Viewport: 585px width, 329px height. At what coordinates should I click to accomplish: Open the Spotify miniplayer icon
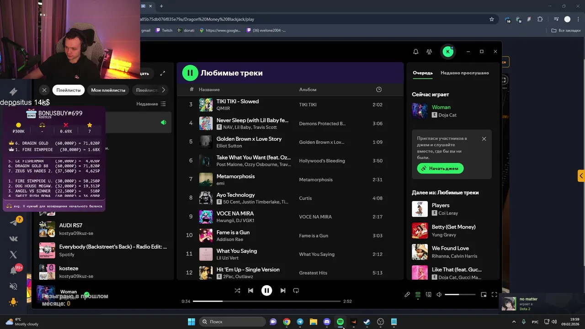coord(484,295)
